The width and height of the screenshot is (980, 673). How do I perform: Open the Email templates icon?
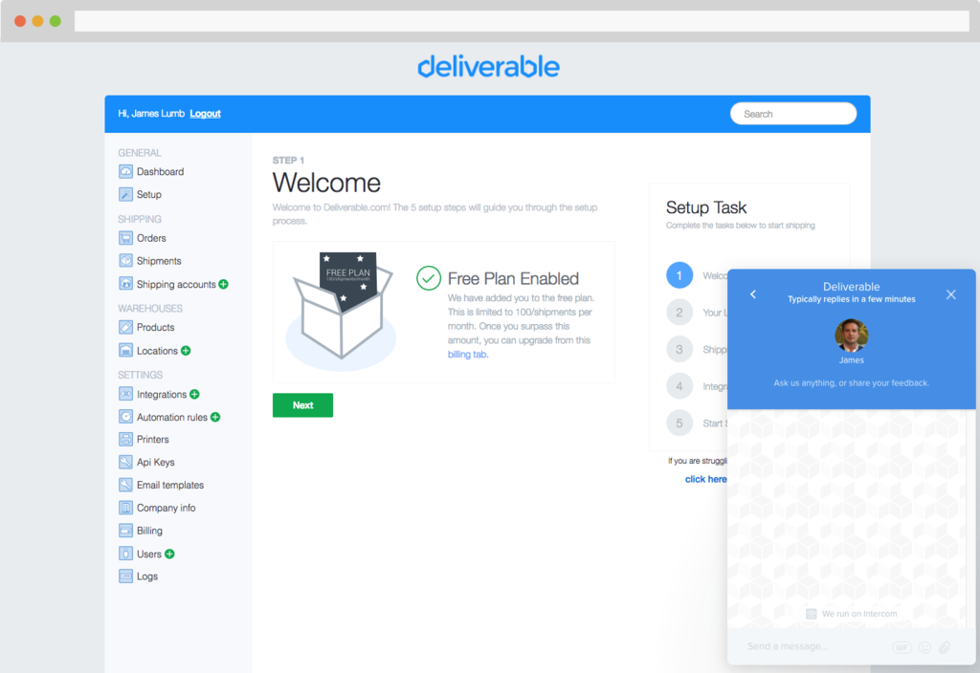(125, 485)
